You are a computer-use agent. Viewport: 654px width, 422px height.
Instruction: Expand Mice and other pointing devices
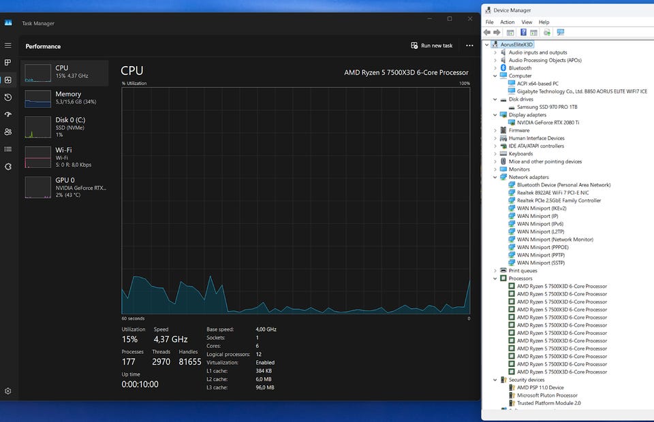[495, 161]
